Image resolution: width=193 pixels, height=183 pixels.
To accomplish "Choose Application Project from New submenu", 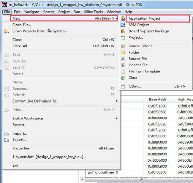I will (x=158, y=18).
